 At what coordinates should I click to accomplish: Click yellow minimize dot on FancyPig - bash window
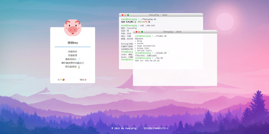click(x=125, y=15)
